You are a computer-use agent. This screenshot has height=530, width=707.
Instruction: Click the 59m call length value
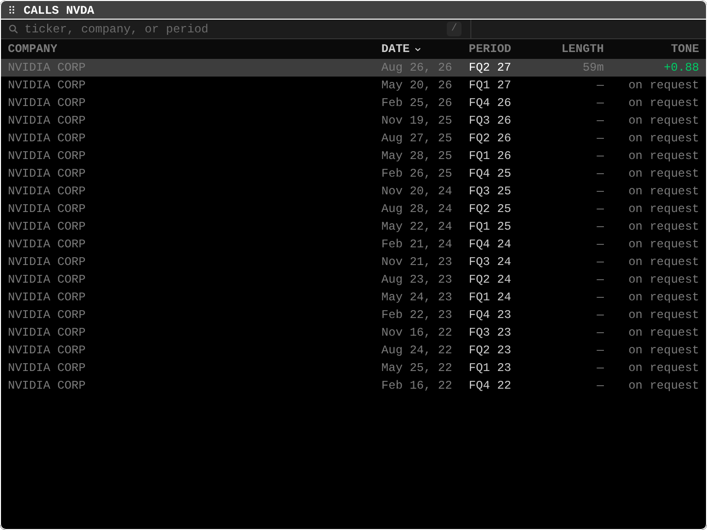pyautogui.click(x=593, y=67)
